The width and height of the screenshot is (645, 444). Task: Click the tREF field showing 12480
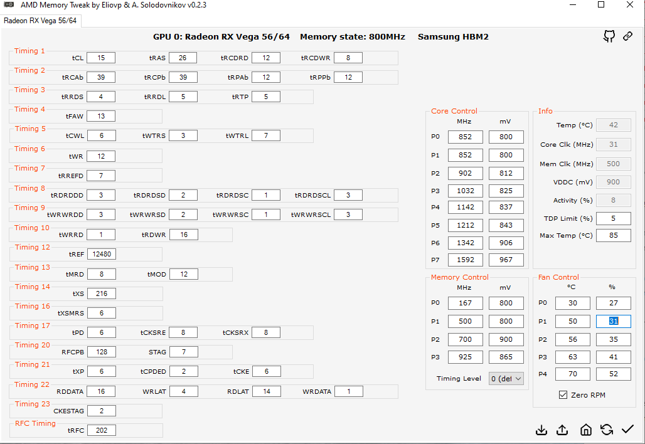tap(102, 254)
